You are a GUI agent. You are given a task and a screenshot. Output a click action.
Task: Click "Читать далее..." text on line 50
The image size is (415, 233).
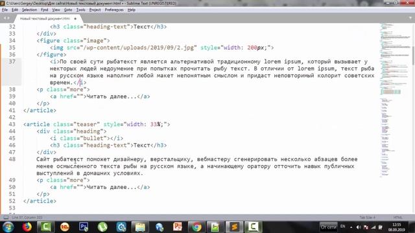pos(112,187)
